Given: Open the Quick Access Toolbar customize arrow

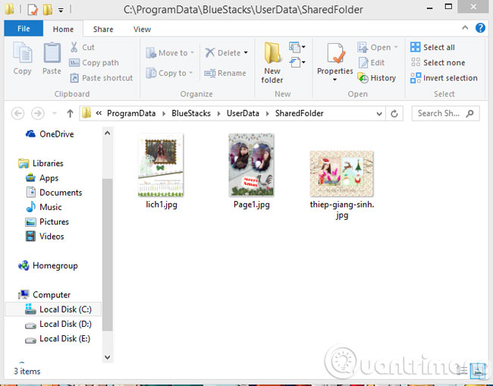Looking at the screenshot, I should pos(61,10).
